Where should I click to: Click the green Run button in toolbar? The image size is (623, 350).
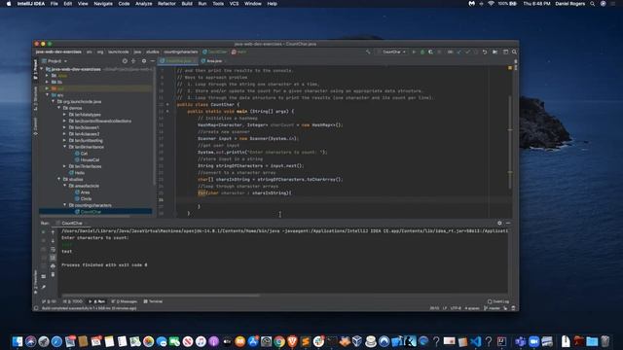click(414, 52)
